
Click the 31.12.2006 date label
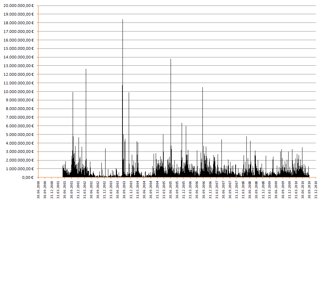click(x=210, y=190)
